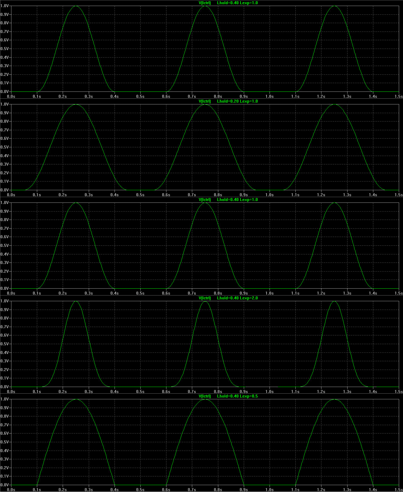The image size is (403, 492).
Task: Click the 0.3s time label under the Lexp=0.5 pane
Action: [89, 490]
